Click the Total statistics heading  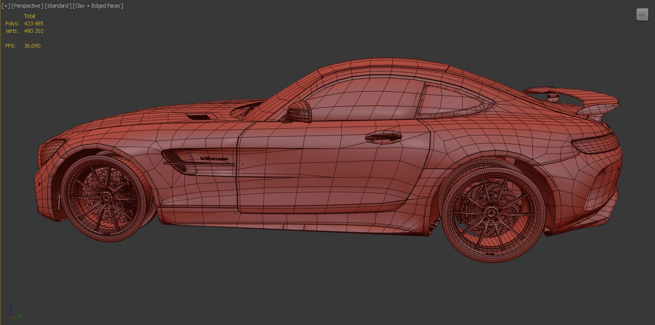(29, 16)
